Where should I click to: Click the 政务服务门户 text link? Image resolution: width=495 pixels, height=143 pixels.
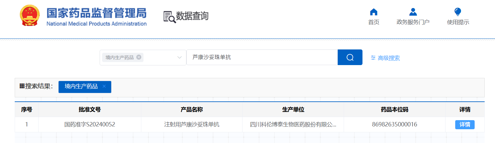413,22
